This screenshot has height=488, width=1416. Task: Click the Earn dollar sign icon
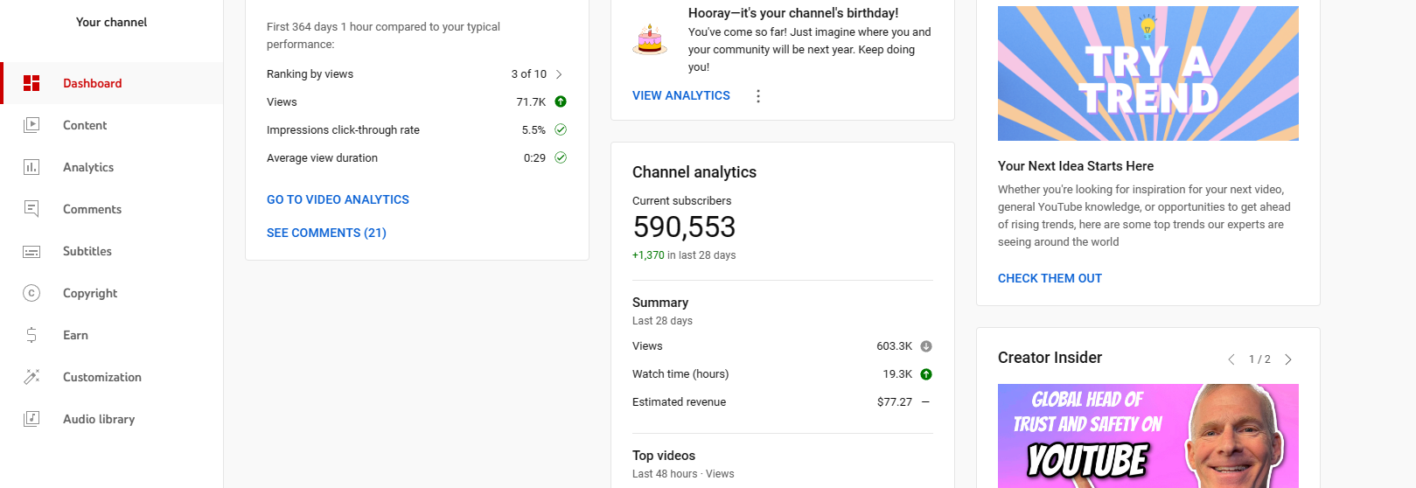(31, 335)
